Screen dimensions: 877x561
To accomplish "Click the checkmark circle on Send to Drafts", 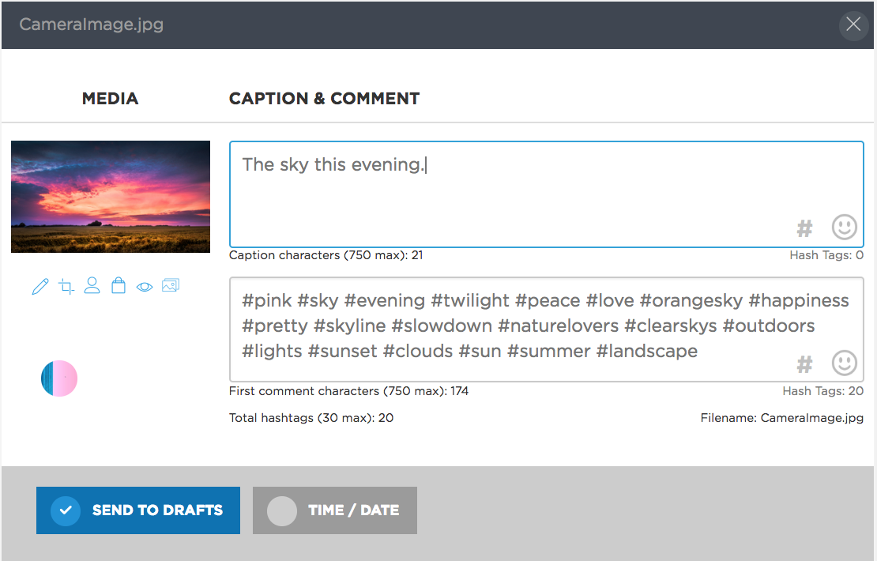I will pos(66,510).
